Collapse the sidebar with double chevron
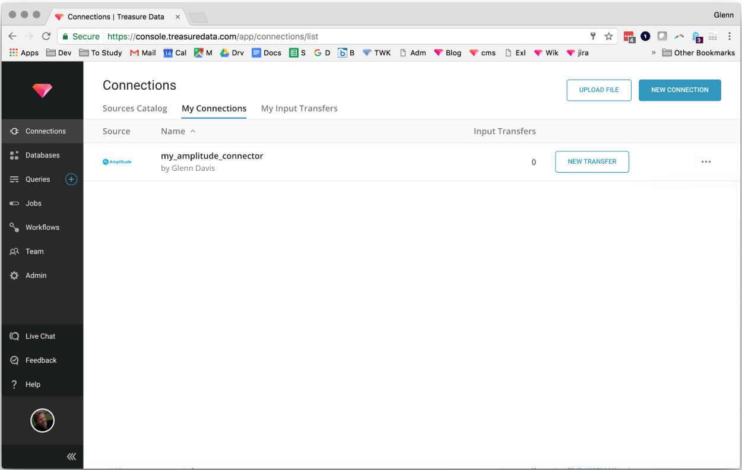Image resolution: width=742 pixels, height=470 pixels. click(71, 456)
